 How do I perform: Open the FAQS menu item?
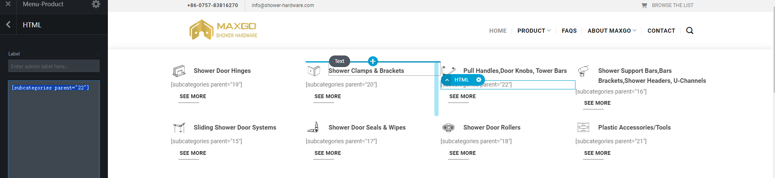tap(569, 31)
